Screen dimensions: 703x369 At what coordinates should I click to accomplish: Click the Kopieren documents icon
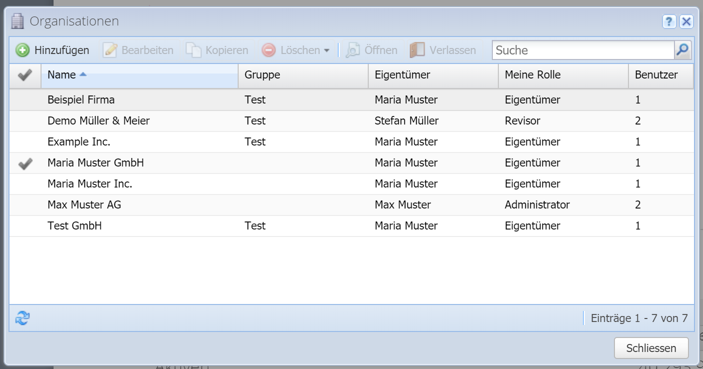point(194,50)
